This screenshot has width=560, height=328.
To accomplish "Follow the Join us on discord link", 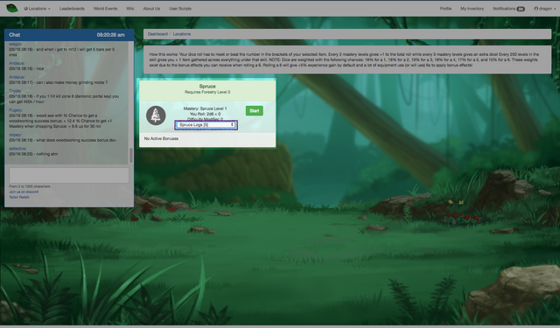I will click(24, 192).
